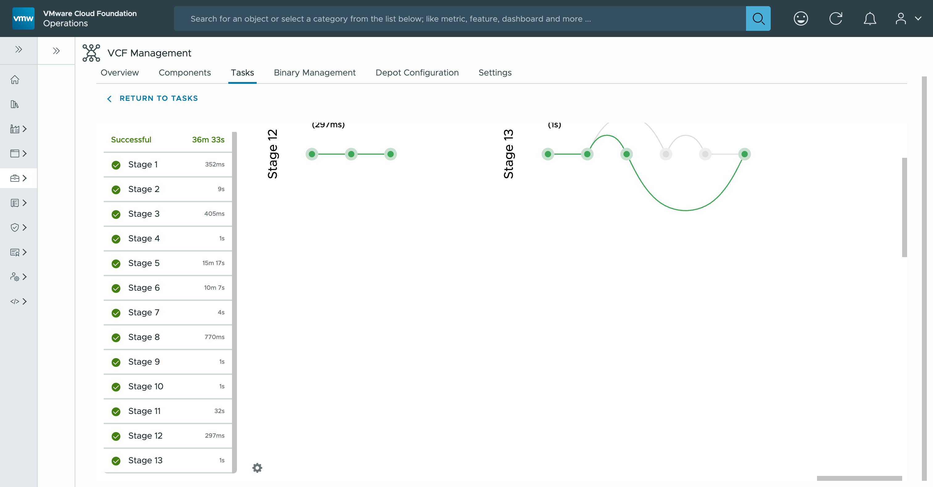
Task: Expand the secondary panel double-chevron
Action: 56,51
